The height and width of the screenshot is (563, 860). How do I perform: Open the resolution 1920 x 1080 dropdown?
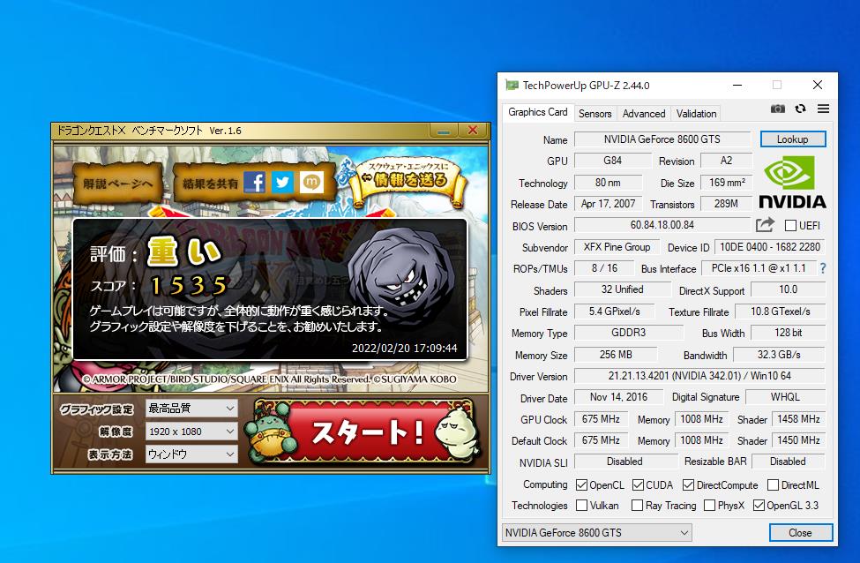pos(191,432)
